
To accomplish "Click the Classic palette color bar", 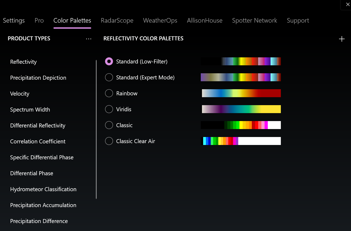I will pyautogui.click(x=241, y=125).
